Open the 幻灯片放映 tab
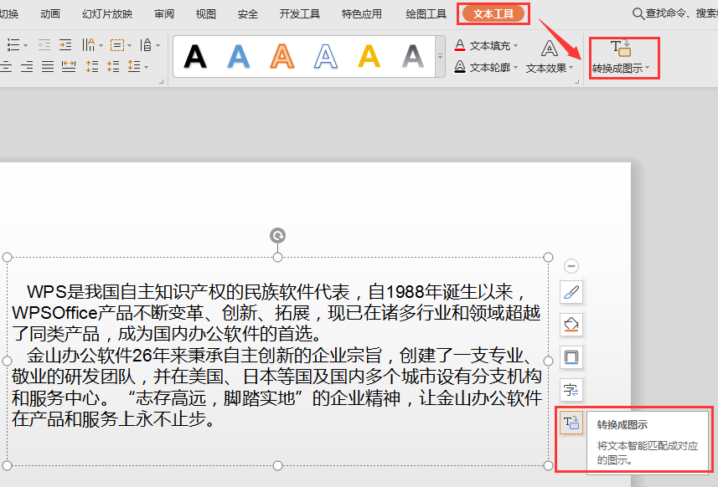This screenshot has height=487, width=718. 107,14
